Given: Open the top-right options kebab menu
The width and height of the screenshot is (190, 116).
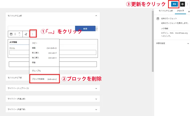Looking at the screenshot, I should click(187, 4).
